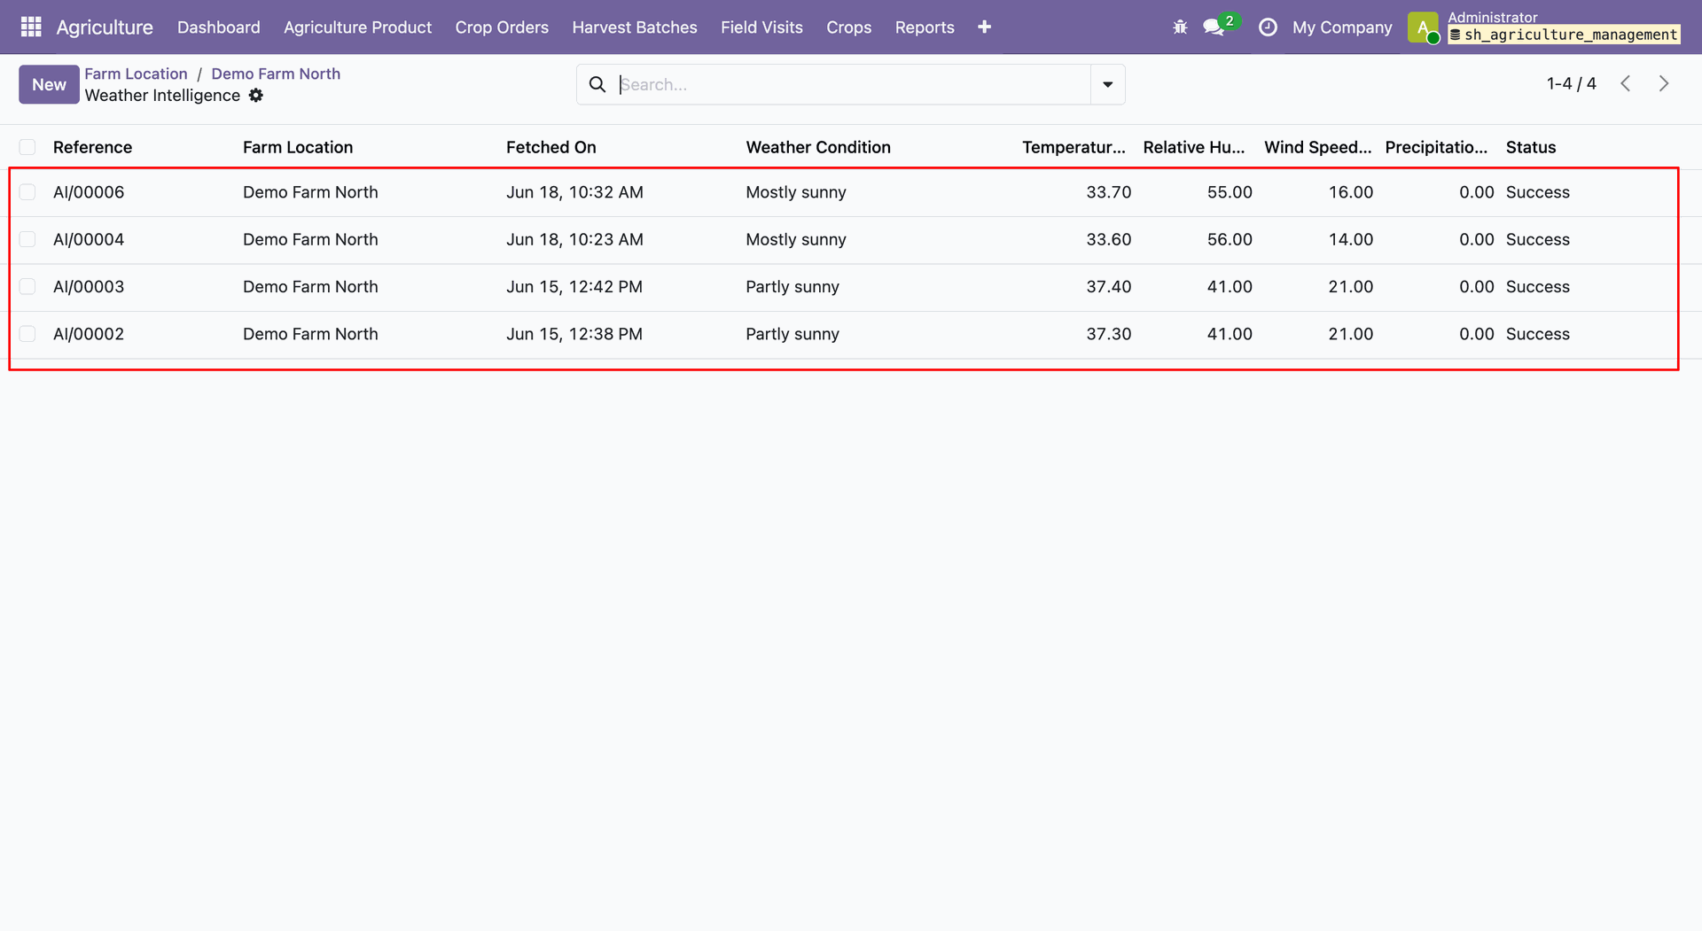Open the Dashboard menu
Screen dimensions: 1702x931
tap(219, 27)
